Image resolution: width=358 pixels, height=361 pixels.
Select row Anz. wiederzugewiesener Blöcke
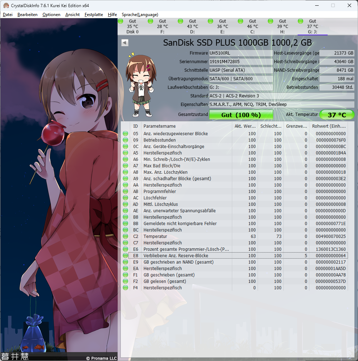click(234, 133)
